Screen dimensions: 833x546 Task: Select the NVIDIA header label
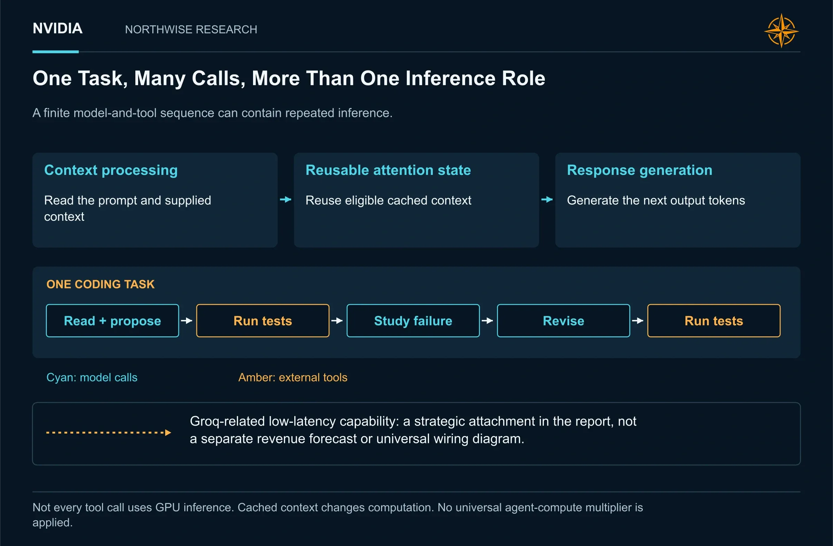coord(57,28)
